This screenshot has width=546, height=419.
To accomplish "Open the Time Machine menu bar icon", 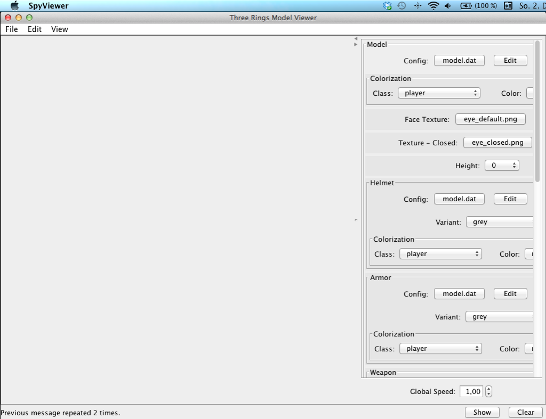I will (x=402, y=6).
